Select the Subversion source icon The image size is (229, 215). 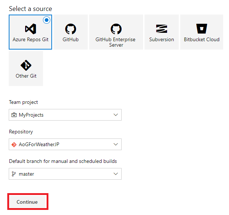(x=161, y=29)
